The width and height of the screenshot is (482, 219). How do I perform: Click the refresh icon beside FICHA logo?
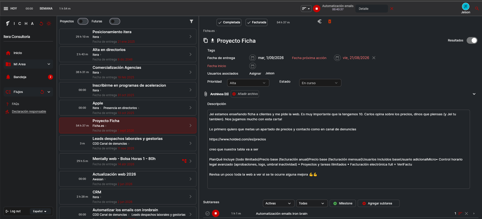(41, 24)
